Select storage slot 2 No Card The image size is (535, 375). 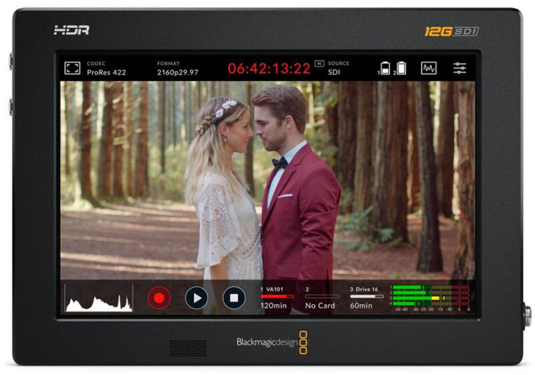tap(320, 298)
